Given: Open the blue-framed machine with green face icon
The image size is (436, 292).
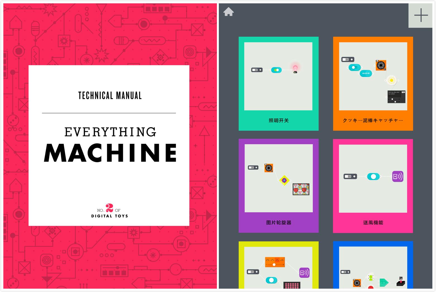Looking at the screenshot, I should 373,265.
